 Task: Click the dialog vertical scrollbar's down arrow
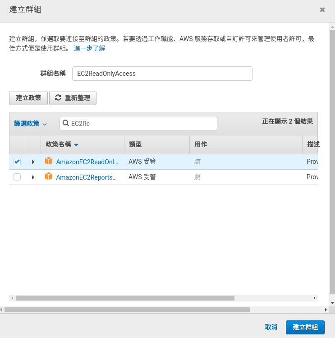(332, 303)
